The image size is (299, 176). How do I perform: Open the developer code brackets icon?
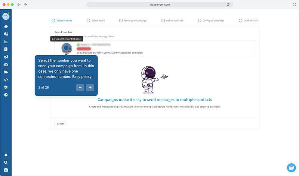(6, 79)
